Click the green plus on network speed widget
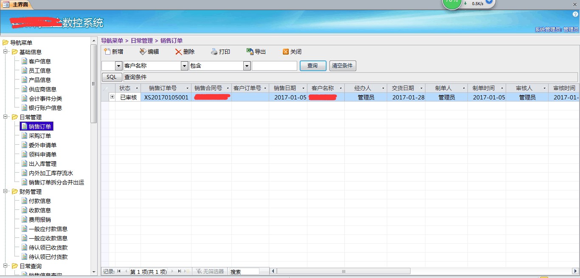This screenshot has height=278, width=580. click(489, 2)
